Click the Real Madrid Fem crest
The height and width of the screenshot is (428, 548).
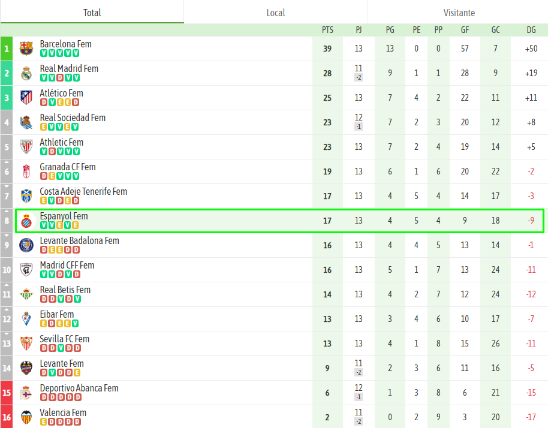pos(26,73)
